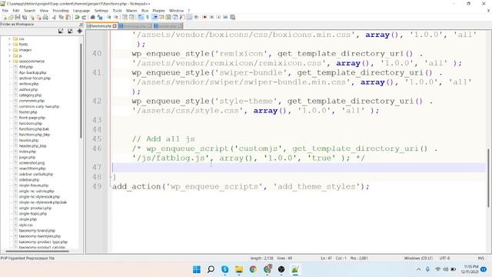The height and width of the screenshot is (277, 492).
Task: Click the Replace toolbar icon
Action: [100, 17]
